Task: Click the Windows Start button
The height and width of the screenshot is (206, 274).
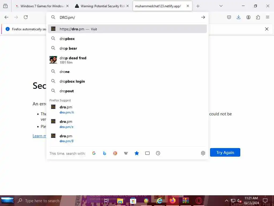Action: click(7, 201)
